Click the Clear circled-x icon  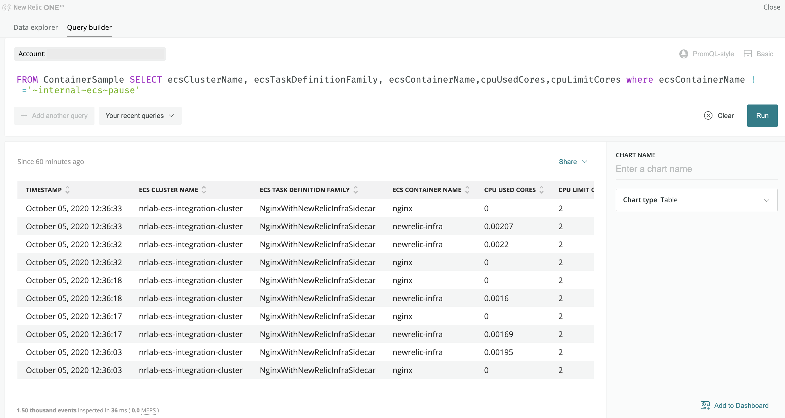click(708, 116)
